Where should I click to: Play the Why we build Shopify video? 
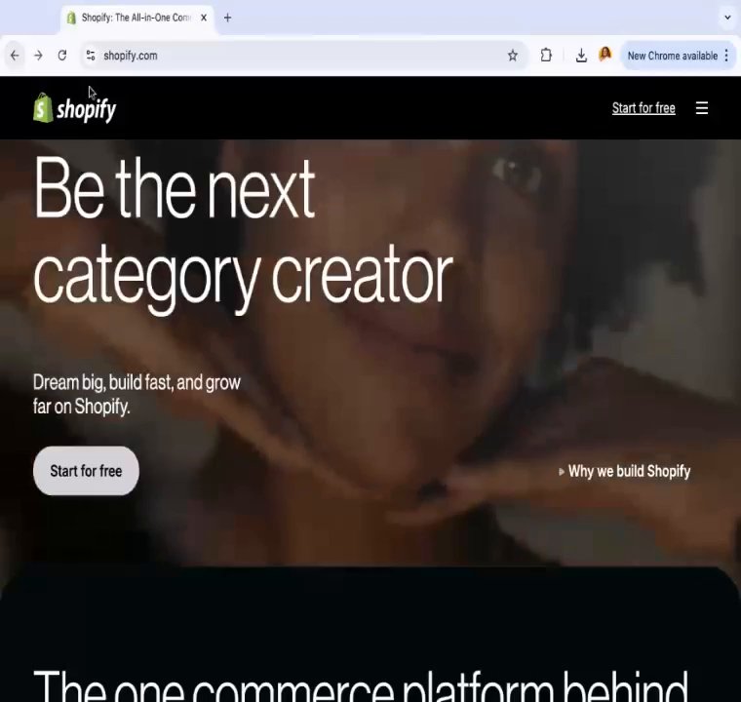(624, 471)
